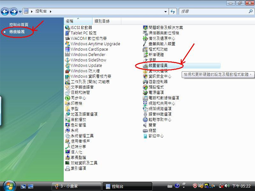The height and width of the screenshot is (191, 255).
Task: Go back with the Back arrow
Action: (5, 11)
